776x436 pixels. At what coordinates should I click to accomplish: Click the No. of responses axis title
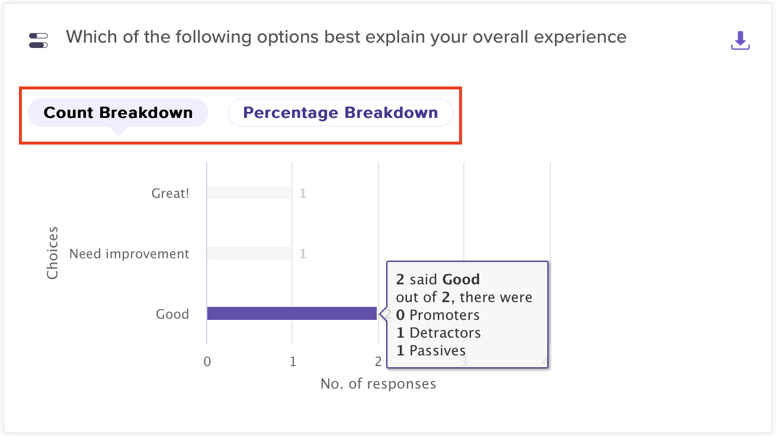click(x=378, y=384)
